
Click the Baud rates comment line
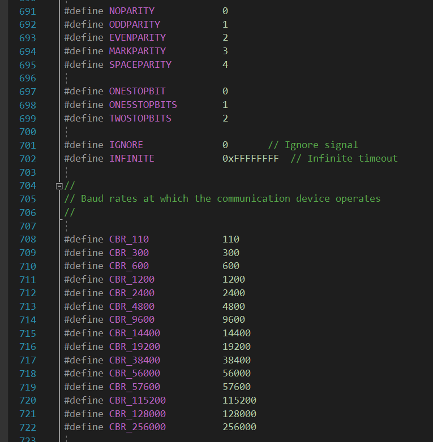coord(222,199)
